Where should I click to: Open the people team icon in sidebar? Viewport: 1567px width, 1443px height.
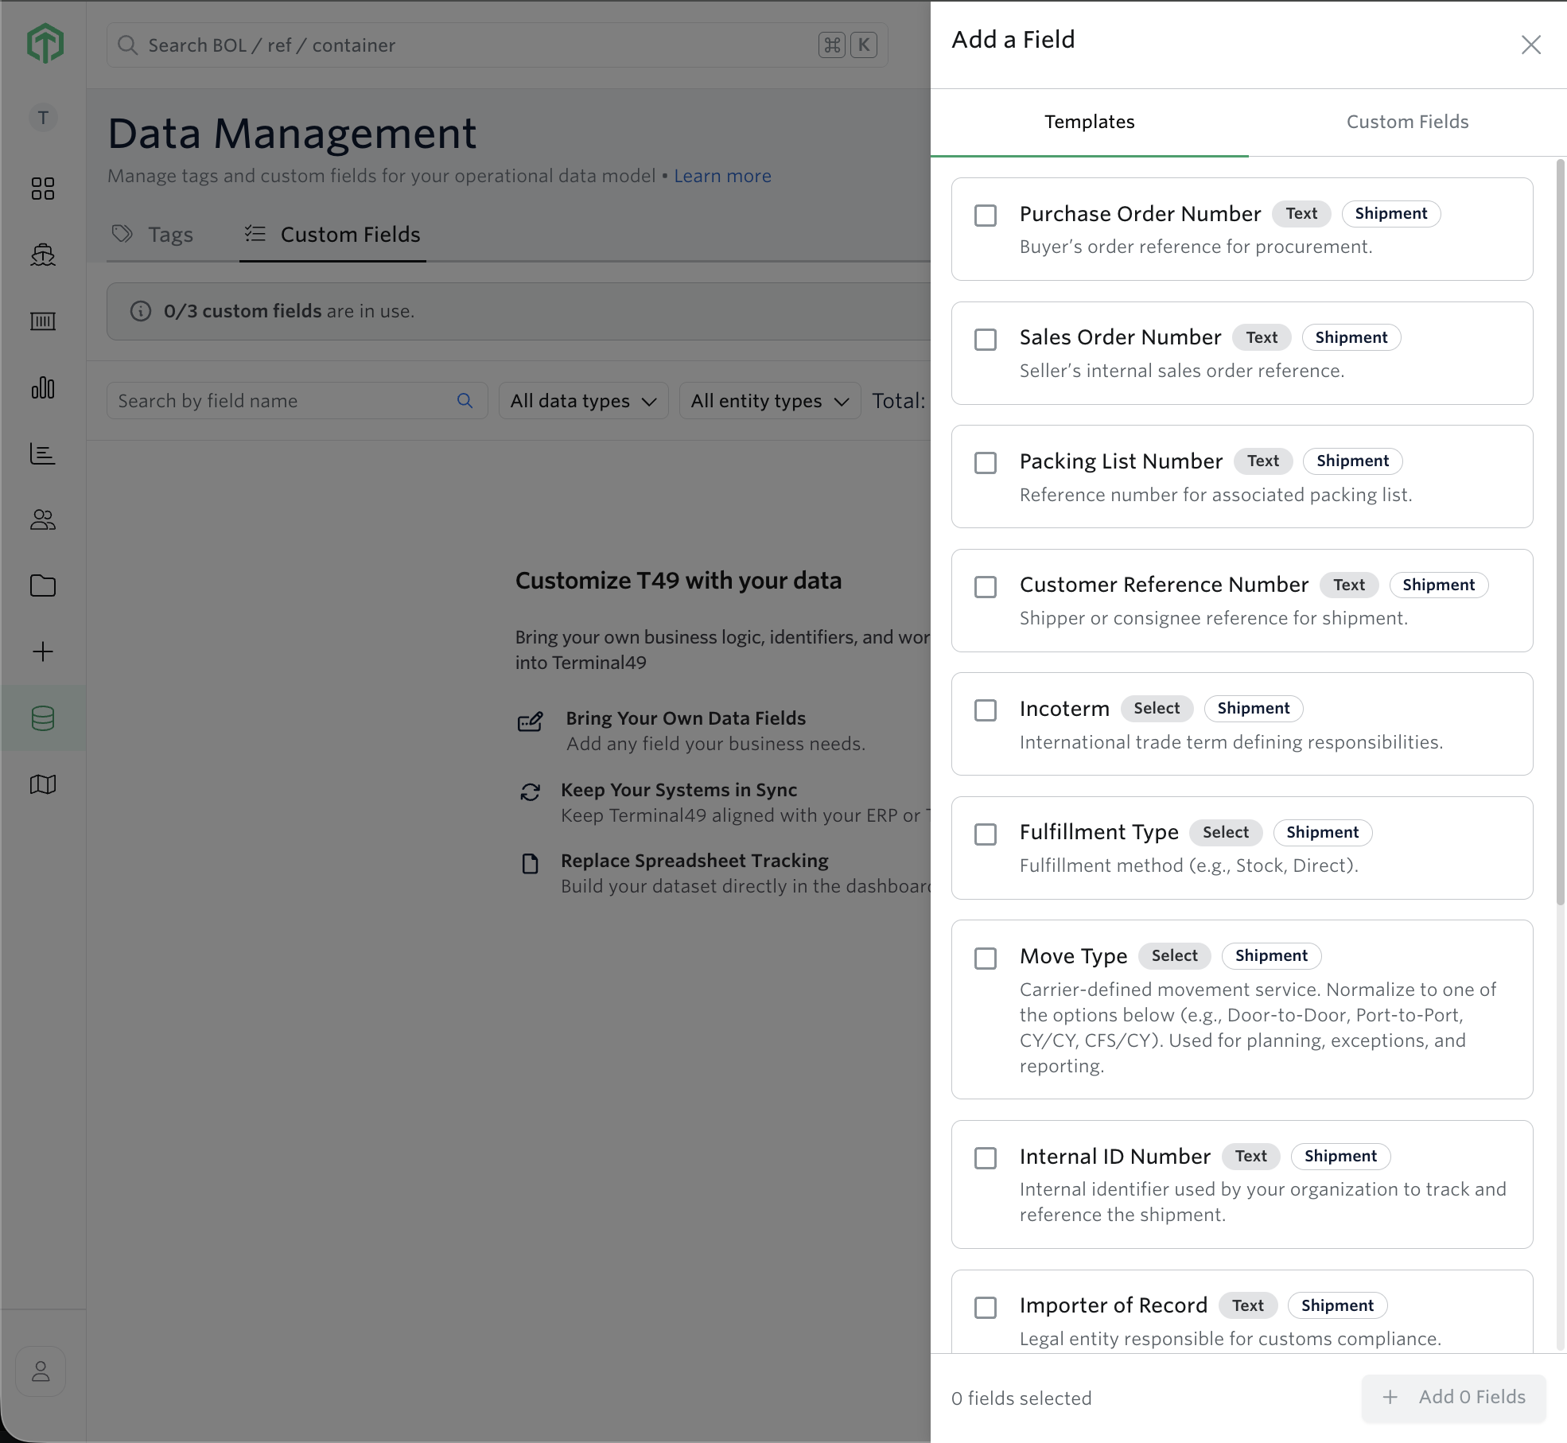click(x=43, y=520)
